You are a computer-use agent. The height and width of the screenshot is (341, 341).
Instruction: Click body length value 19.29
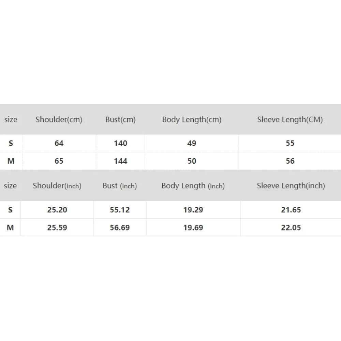193,210
